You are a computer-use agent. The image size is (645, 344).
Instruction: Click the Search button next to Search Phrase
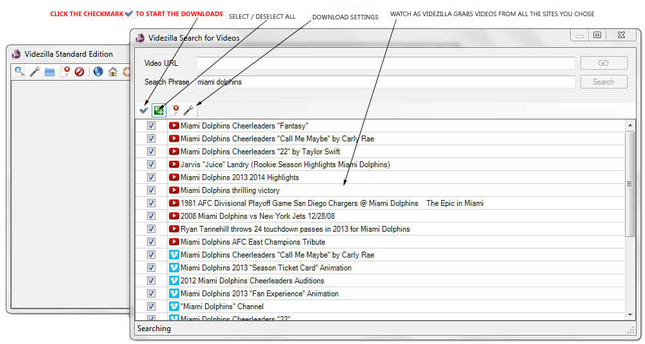604,81
